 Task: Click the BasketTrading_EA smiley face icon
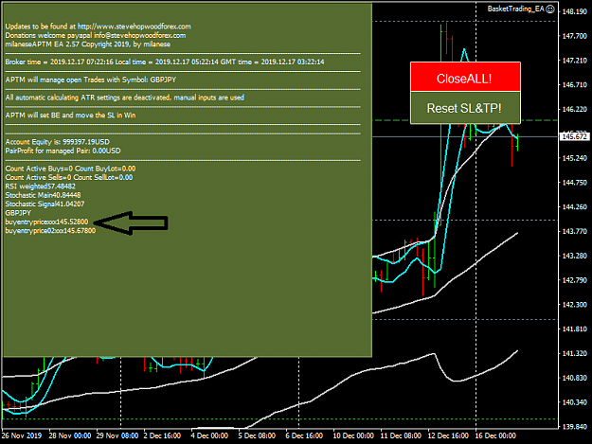click(x=550, y=9)
